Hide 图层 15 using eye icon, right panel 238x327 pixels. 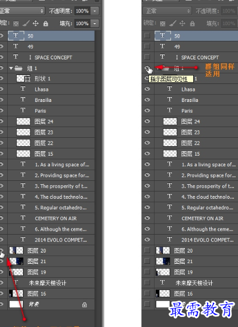[x=147, y=153]
